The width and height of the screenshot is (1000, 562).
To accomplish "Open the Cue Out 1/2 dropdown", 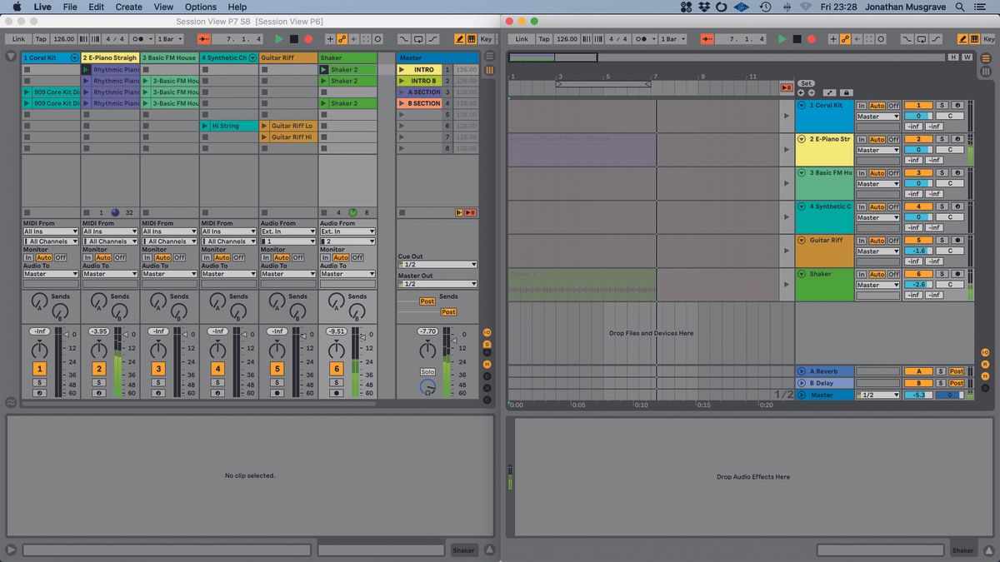I will click(437, 264).
